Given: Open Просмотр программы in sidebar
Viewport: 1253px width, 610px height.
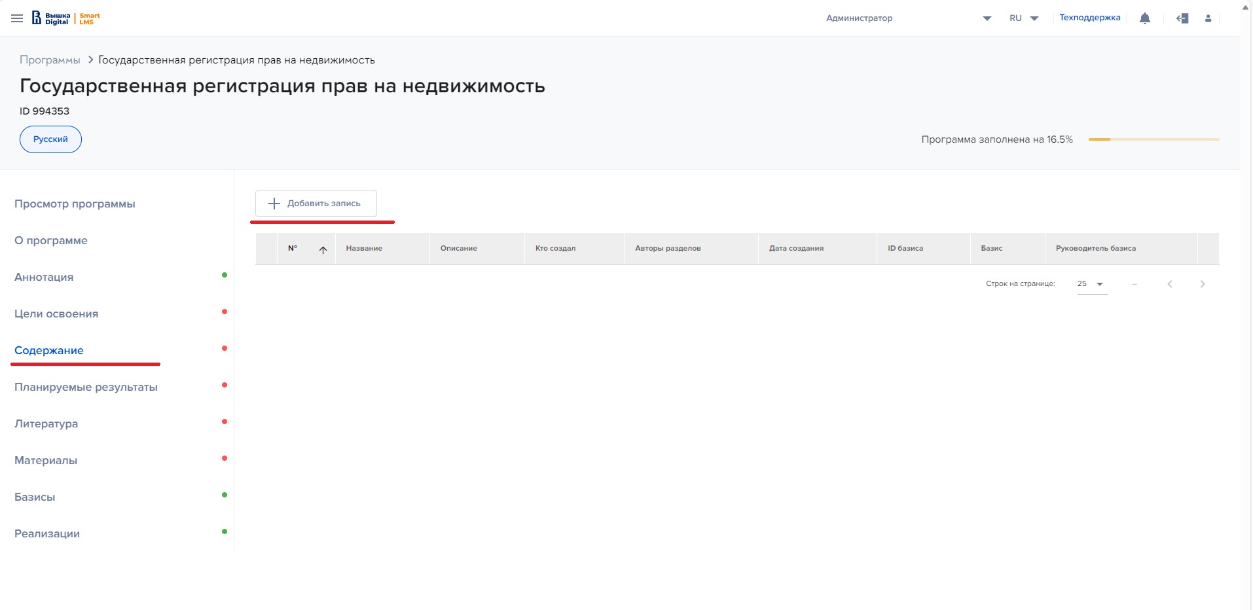Looking at the screenshot, I should tap(75, 204).
